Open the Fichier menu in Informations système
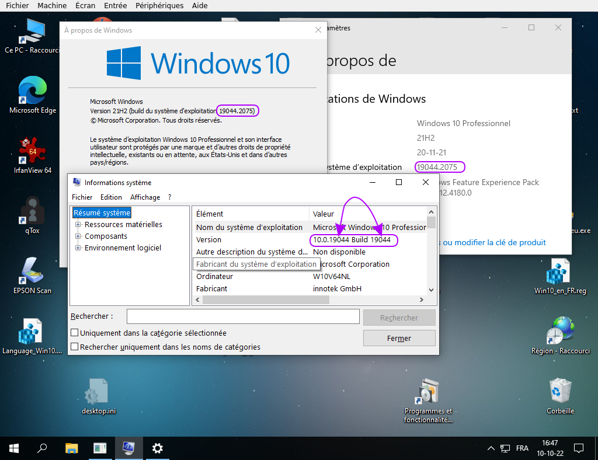Screen dimensions: 598x460 (82, 197)
